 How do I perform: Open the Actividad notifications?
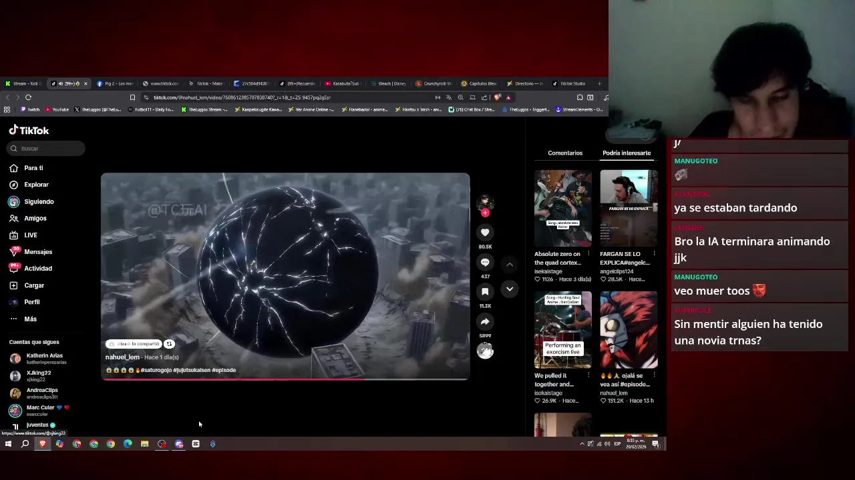point(31,269)
